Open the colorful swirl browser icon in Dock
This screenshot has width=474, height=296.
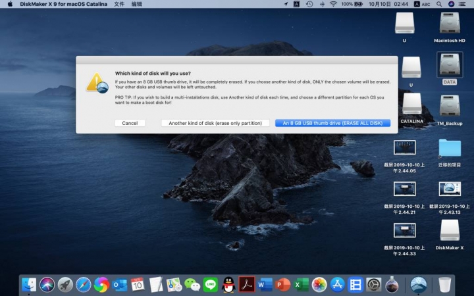(x=101, y=285)
